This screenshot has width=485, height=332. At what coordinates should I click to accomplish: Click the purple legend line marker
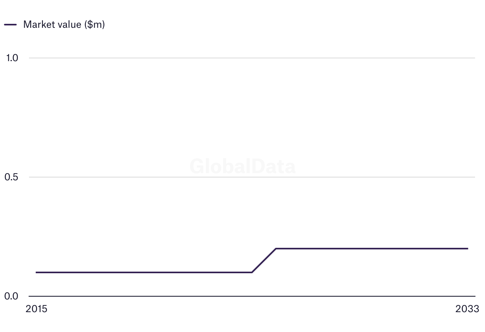(x=10, y=24)
